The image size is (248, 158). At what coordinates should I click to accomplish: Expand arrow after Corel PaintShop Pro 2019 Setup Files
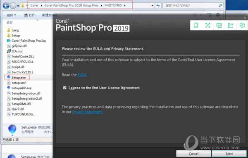click(x=101, y=5)
